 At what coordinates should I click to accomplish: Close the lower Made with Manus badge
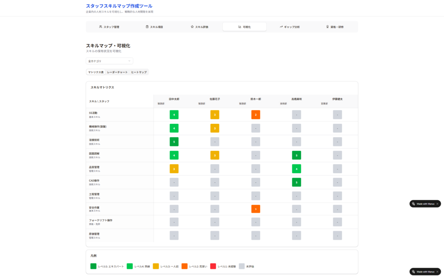click(437, 272)
